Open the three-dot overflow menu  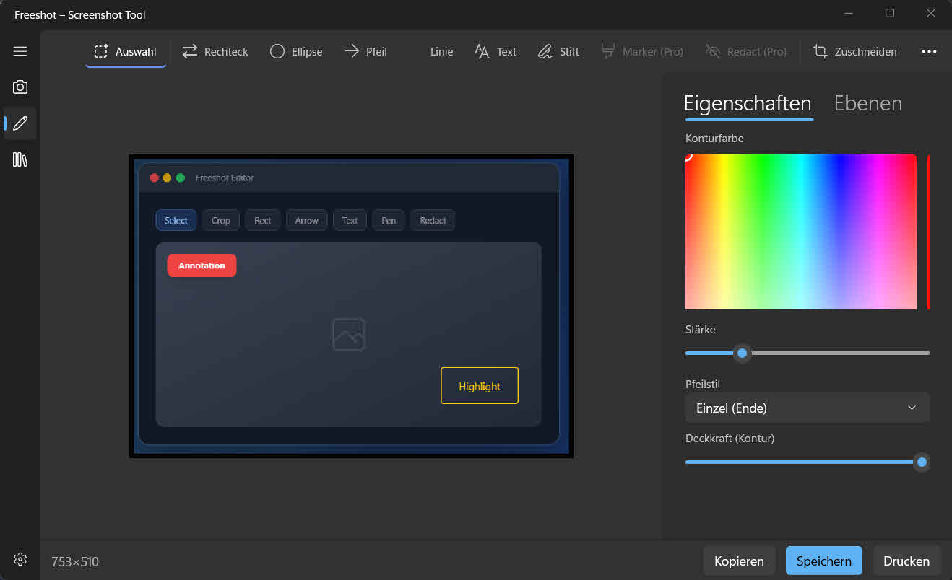(929, 51)
